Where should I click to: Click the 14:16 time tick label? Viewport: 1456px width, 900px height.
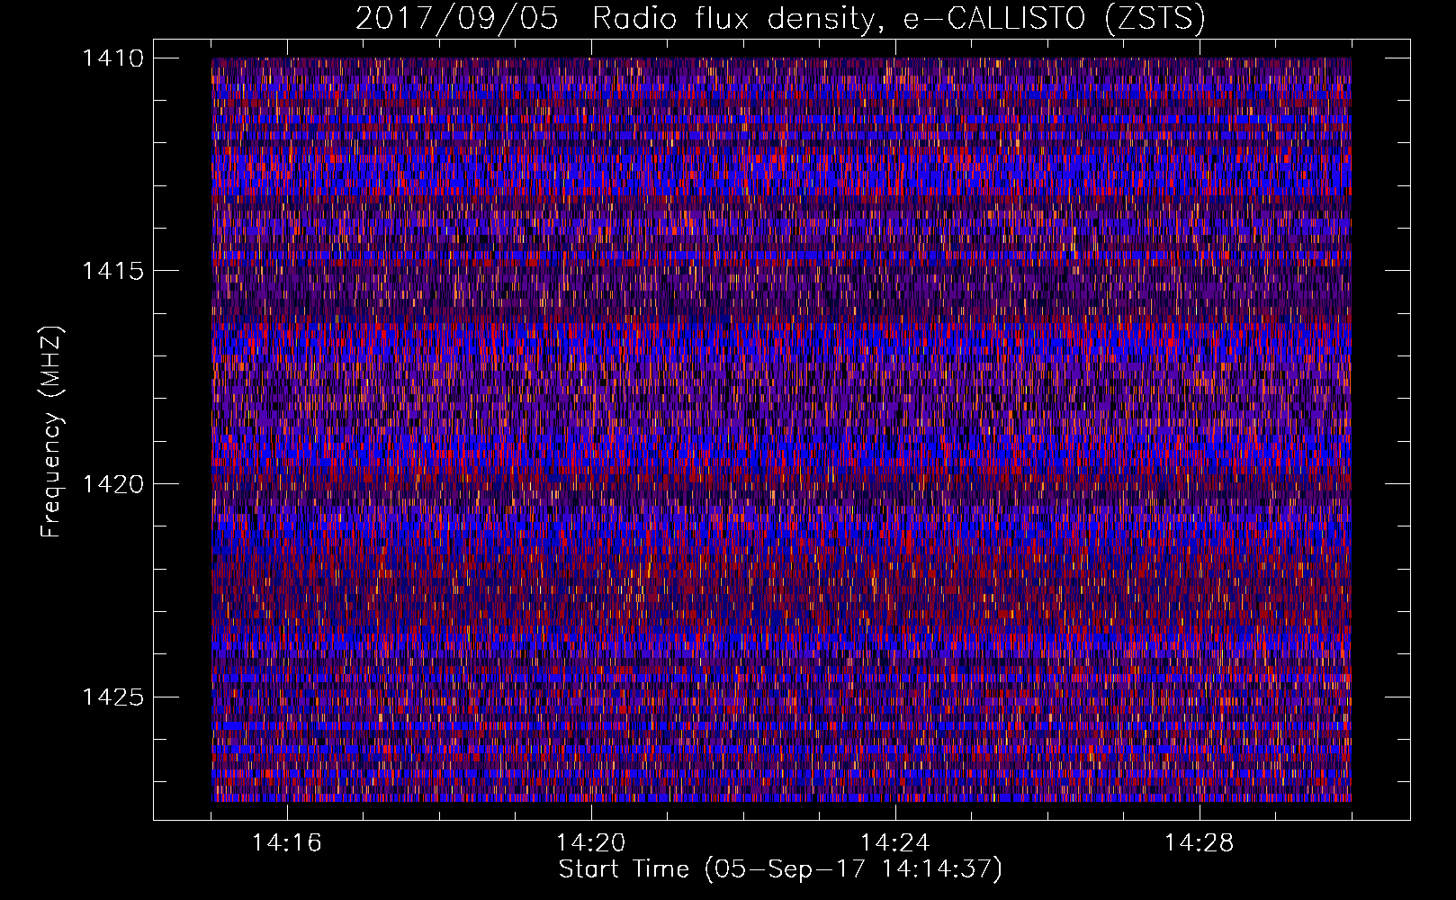click(x=287, y=843)
